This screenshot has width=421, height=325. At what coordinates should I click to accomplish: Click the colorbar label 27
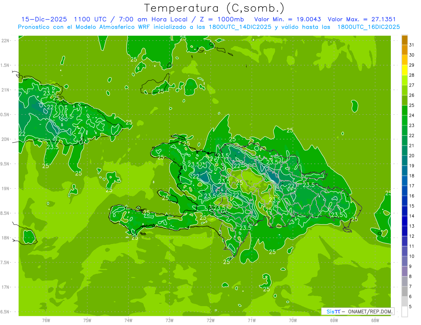pos(412,85)
